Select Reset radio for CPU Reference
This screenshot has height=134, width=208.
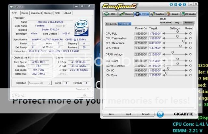190,43
